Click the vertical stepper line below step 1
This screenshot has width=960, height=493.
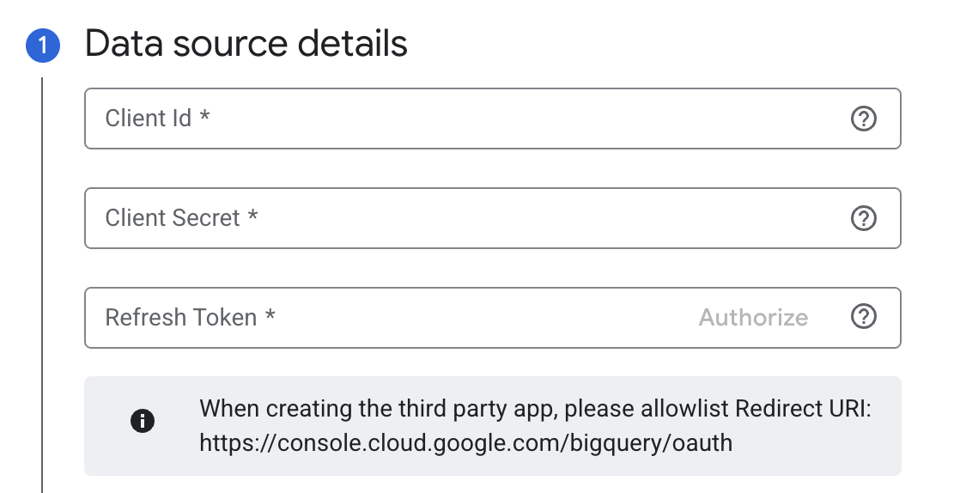42,283
